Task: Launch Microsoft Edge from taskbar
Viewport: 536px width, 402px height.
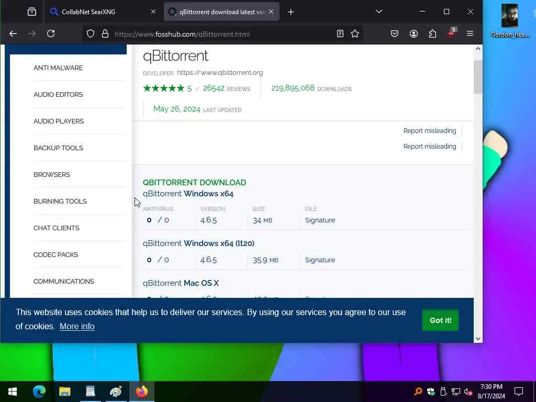Action: point(39,392)
